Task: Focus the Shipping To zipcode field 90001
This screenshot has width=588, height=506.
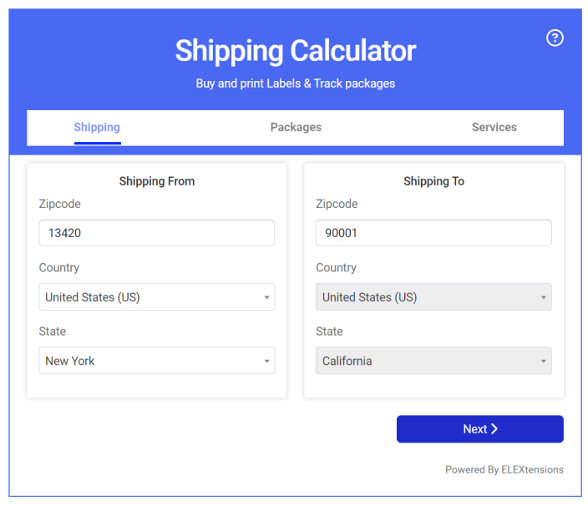Action: [433, 233]
